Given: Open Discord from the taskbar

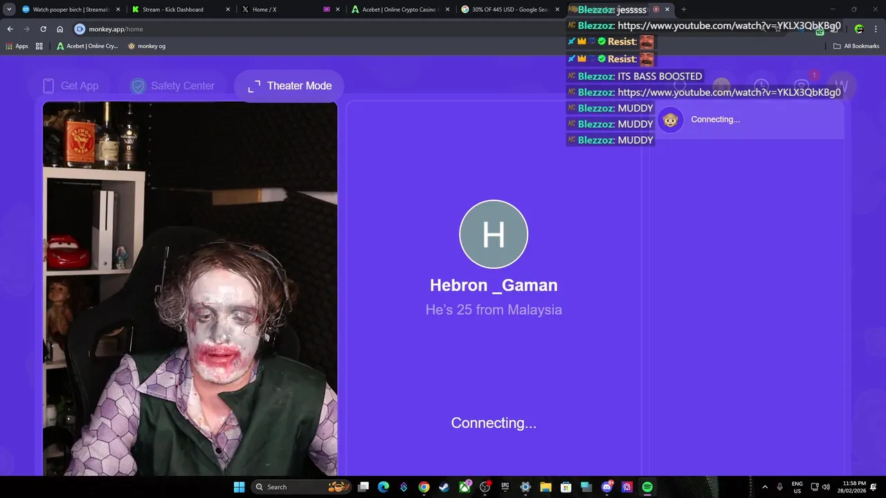Looking at the screenshot, I should click(606, 487).
